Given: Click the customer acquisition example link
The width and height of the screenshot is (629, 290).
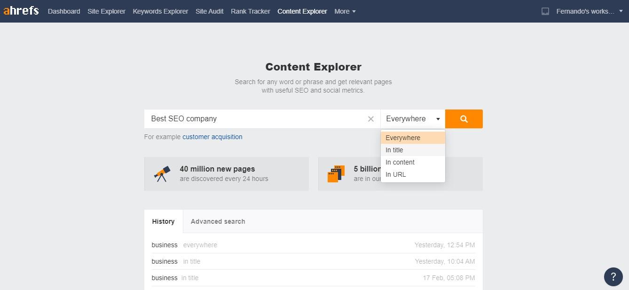Looking at the screenshot, I should 212,137.
